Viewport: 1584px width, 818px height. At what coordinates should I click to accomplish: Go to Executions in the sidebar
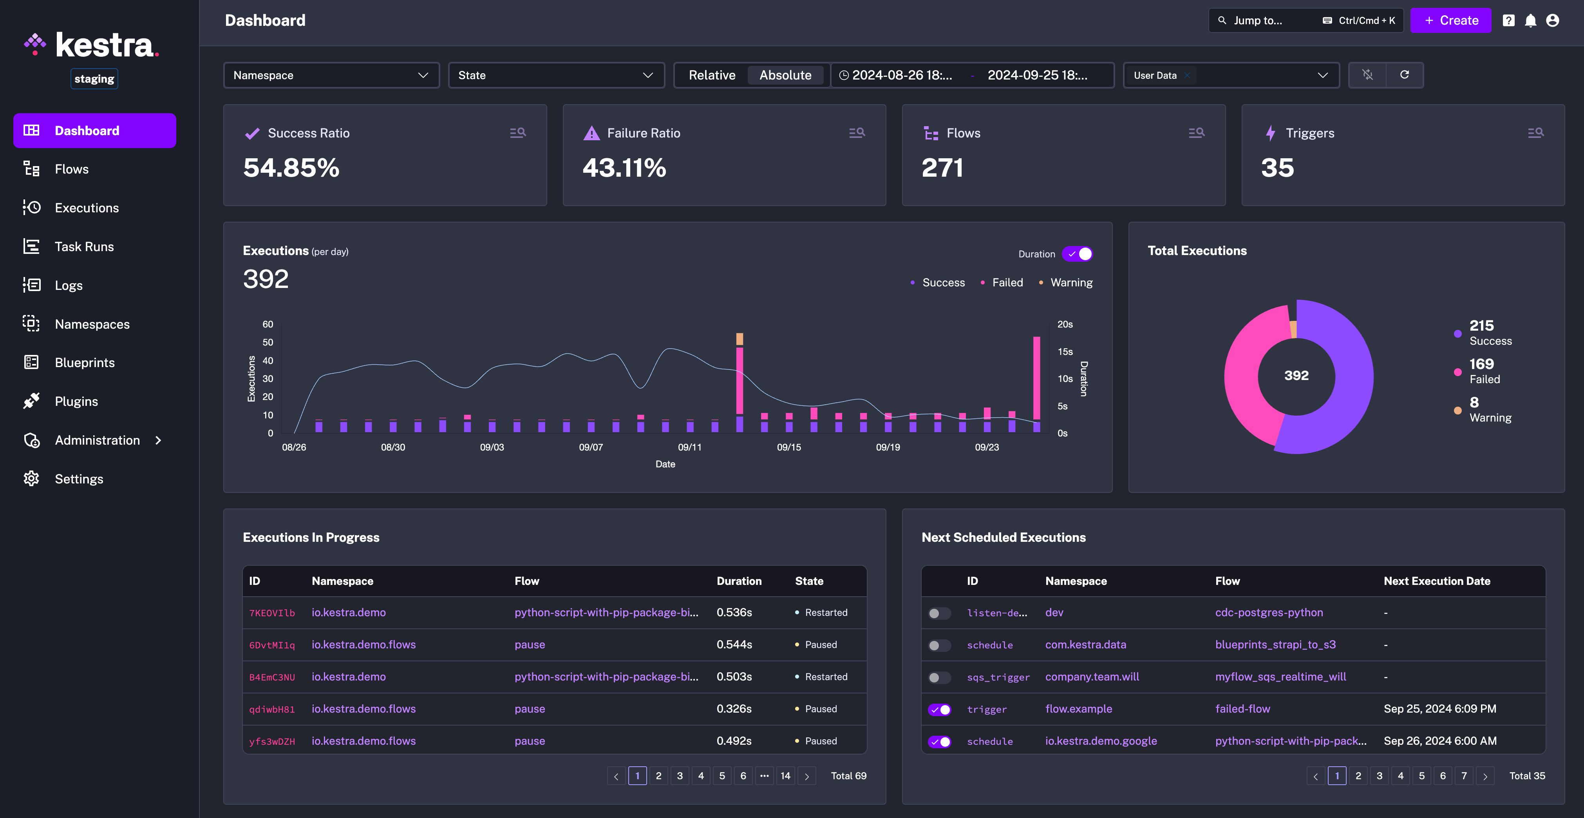pos(87,208)
